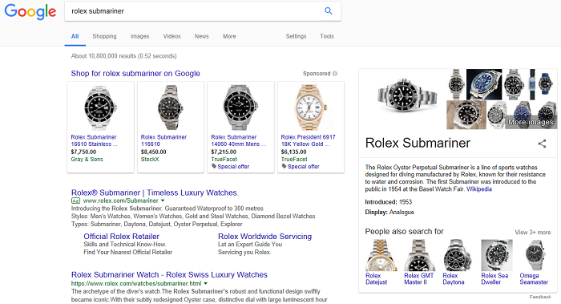
Task: Open Shop for rolex submariner on Google link
Action: point(135,74)
